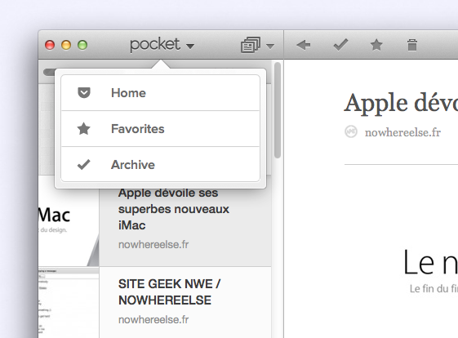
Task: Click the star icon beside Favorites
Action: (x=84, y=129)
